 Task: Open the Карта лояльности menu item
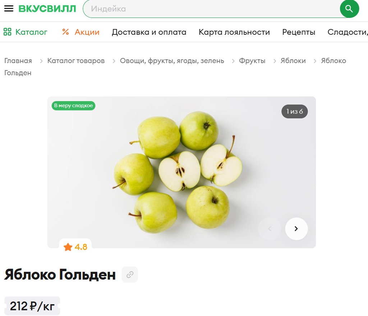click(234, 32)
